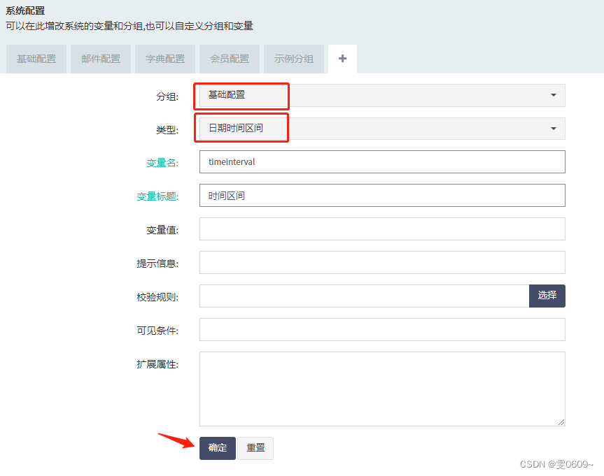The width and height of the screenshot is (604, 476).
Task: Click the 选择 button beside 校验规则
Action: [547, 296]
